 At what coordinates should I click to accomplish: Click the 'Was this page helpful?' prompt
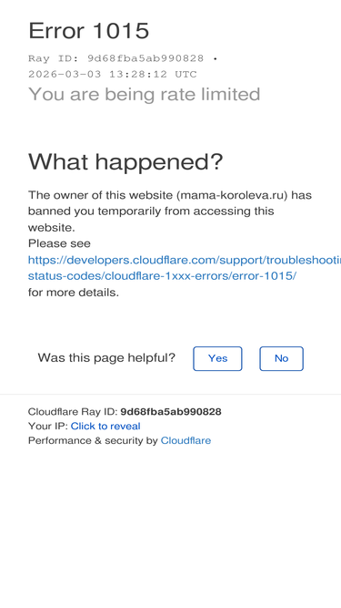pyautogui.click(x=106, y=357)
